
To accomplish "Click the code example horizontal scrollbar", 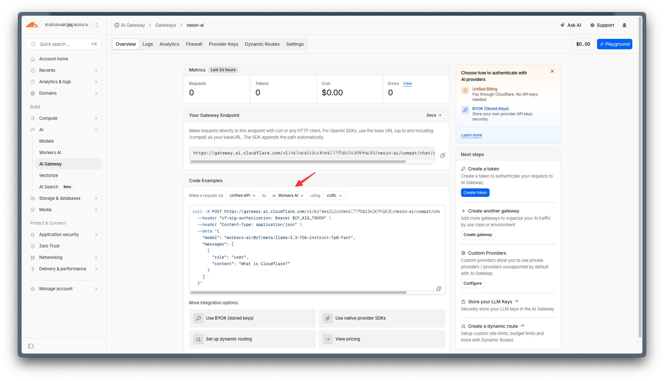I will click(x=298, y=293).
